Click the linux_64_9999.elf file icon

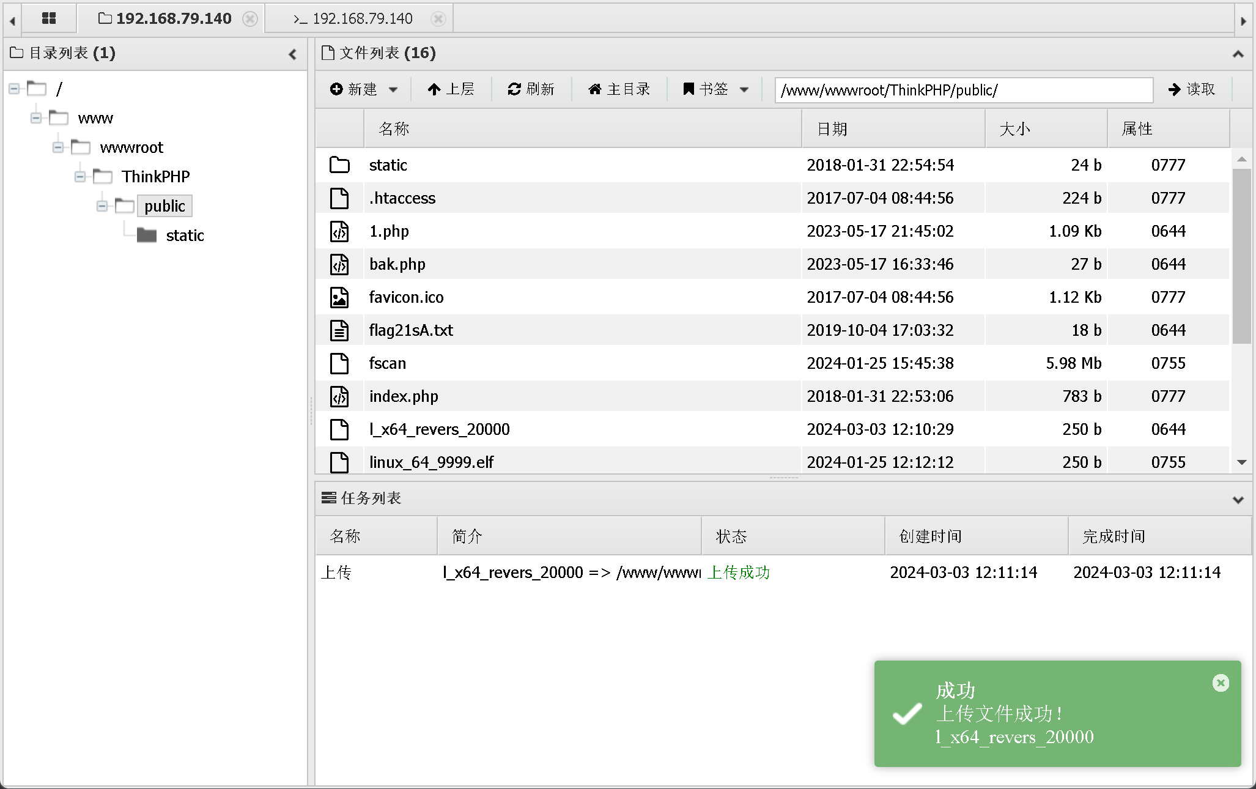[339, 462]
